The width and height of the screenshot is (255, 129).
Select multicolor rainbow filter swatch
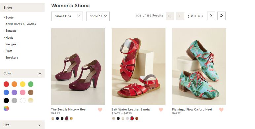tap(6, 108)
